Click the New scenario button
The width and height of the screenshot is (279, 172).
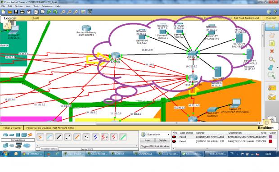147,140
